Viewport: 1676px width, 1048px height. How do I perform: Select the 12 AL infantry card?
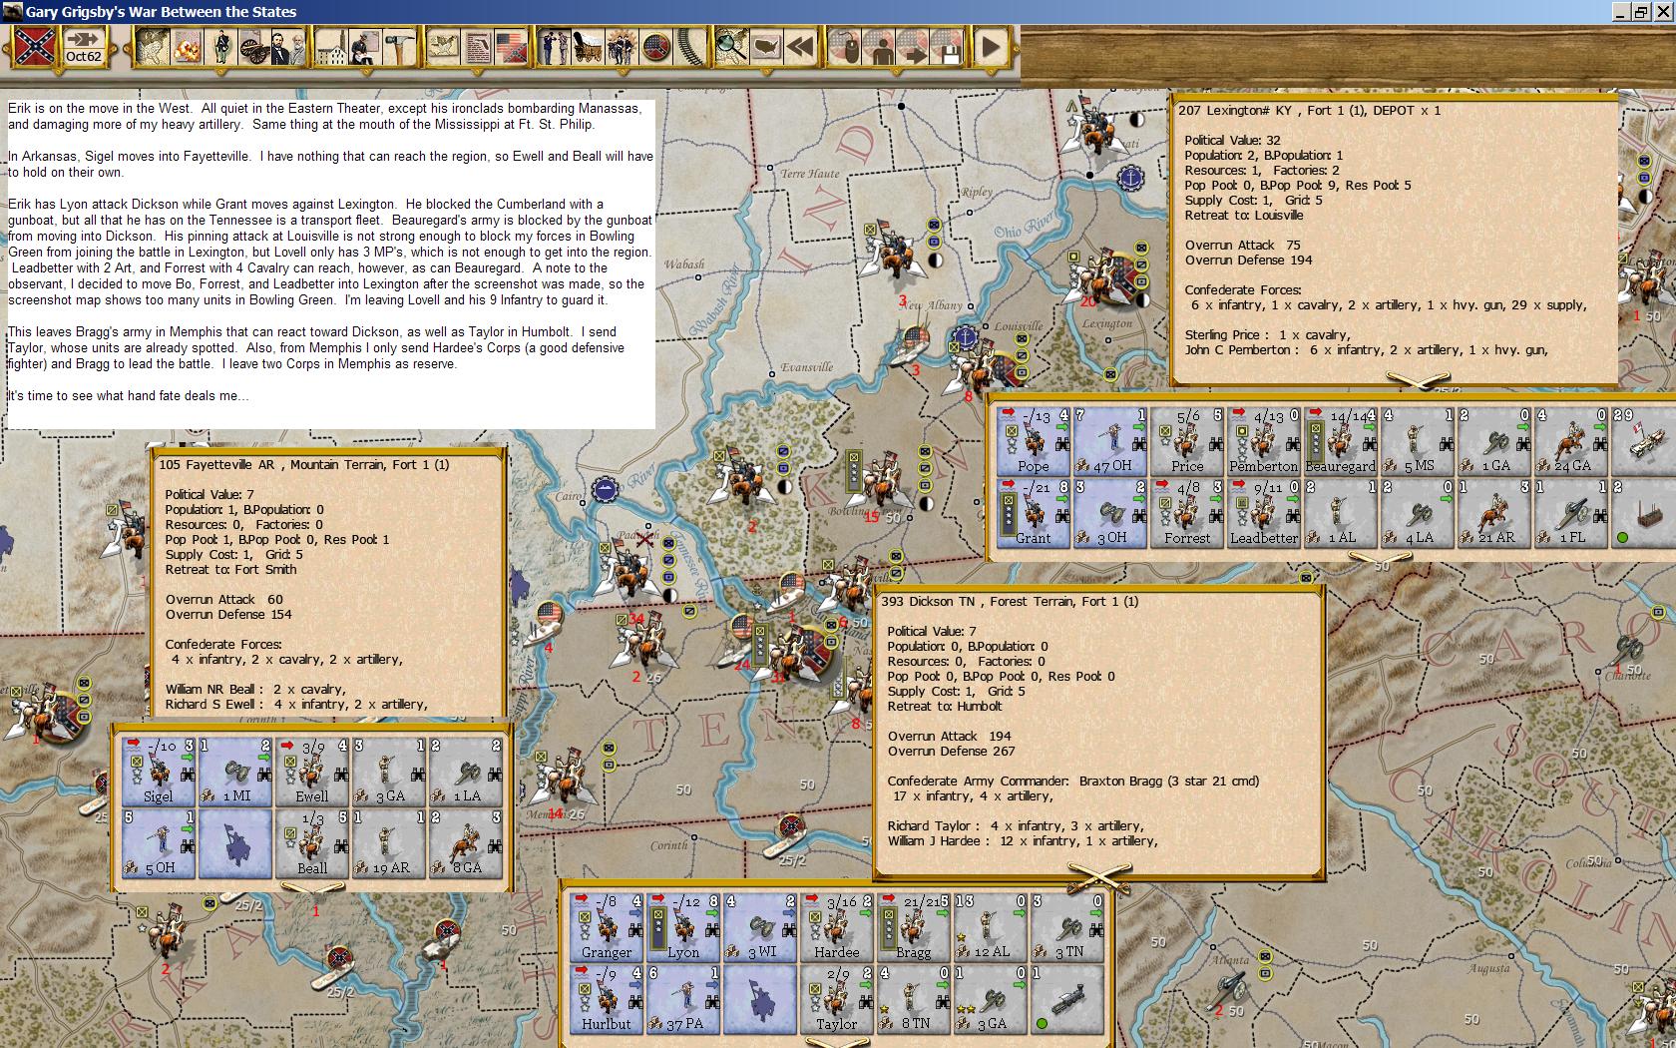point(991,926)
